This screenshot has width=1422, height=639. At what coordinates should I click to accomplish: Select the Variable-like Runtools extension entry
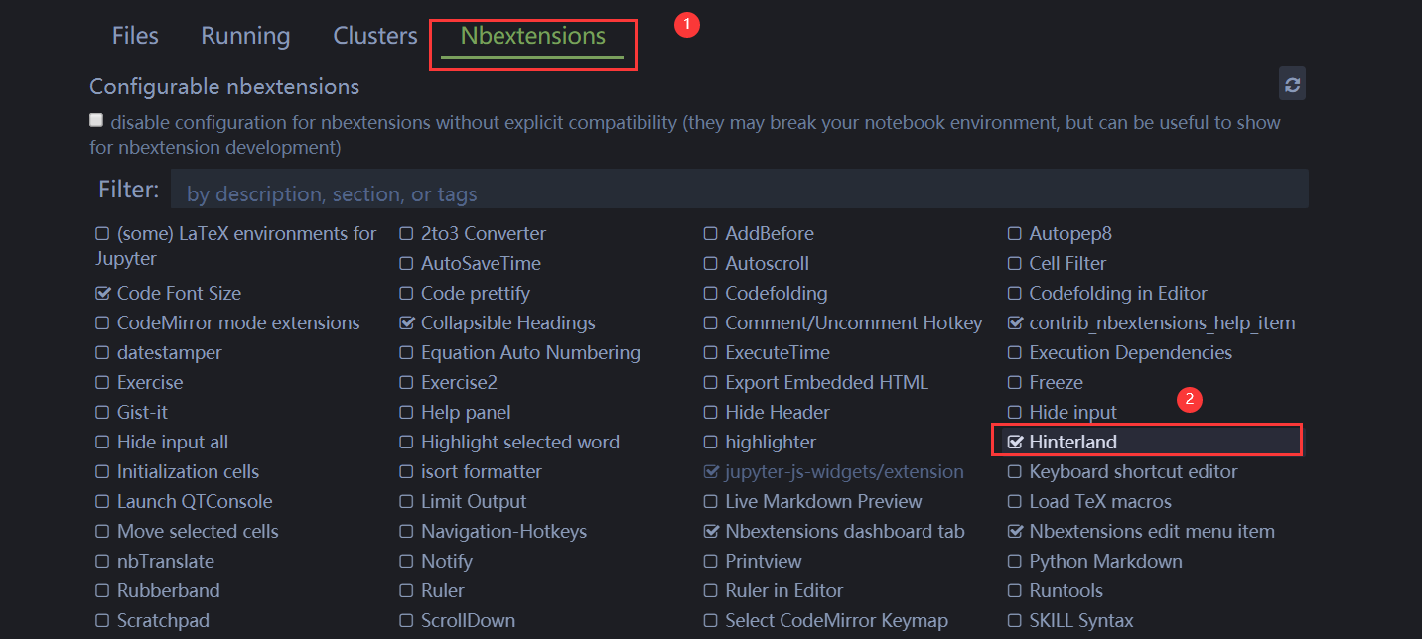[1066, 591]
